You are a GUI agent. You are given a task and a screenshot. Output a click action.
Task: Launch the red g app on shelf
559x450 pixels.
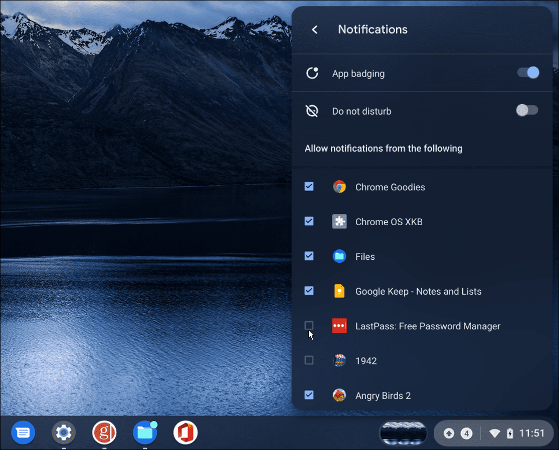[104, 432]
